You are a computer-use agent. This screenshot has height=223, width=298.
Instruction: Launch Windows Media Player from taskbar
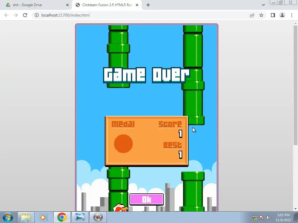(44, 217)
